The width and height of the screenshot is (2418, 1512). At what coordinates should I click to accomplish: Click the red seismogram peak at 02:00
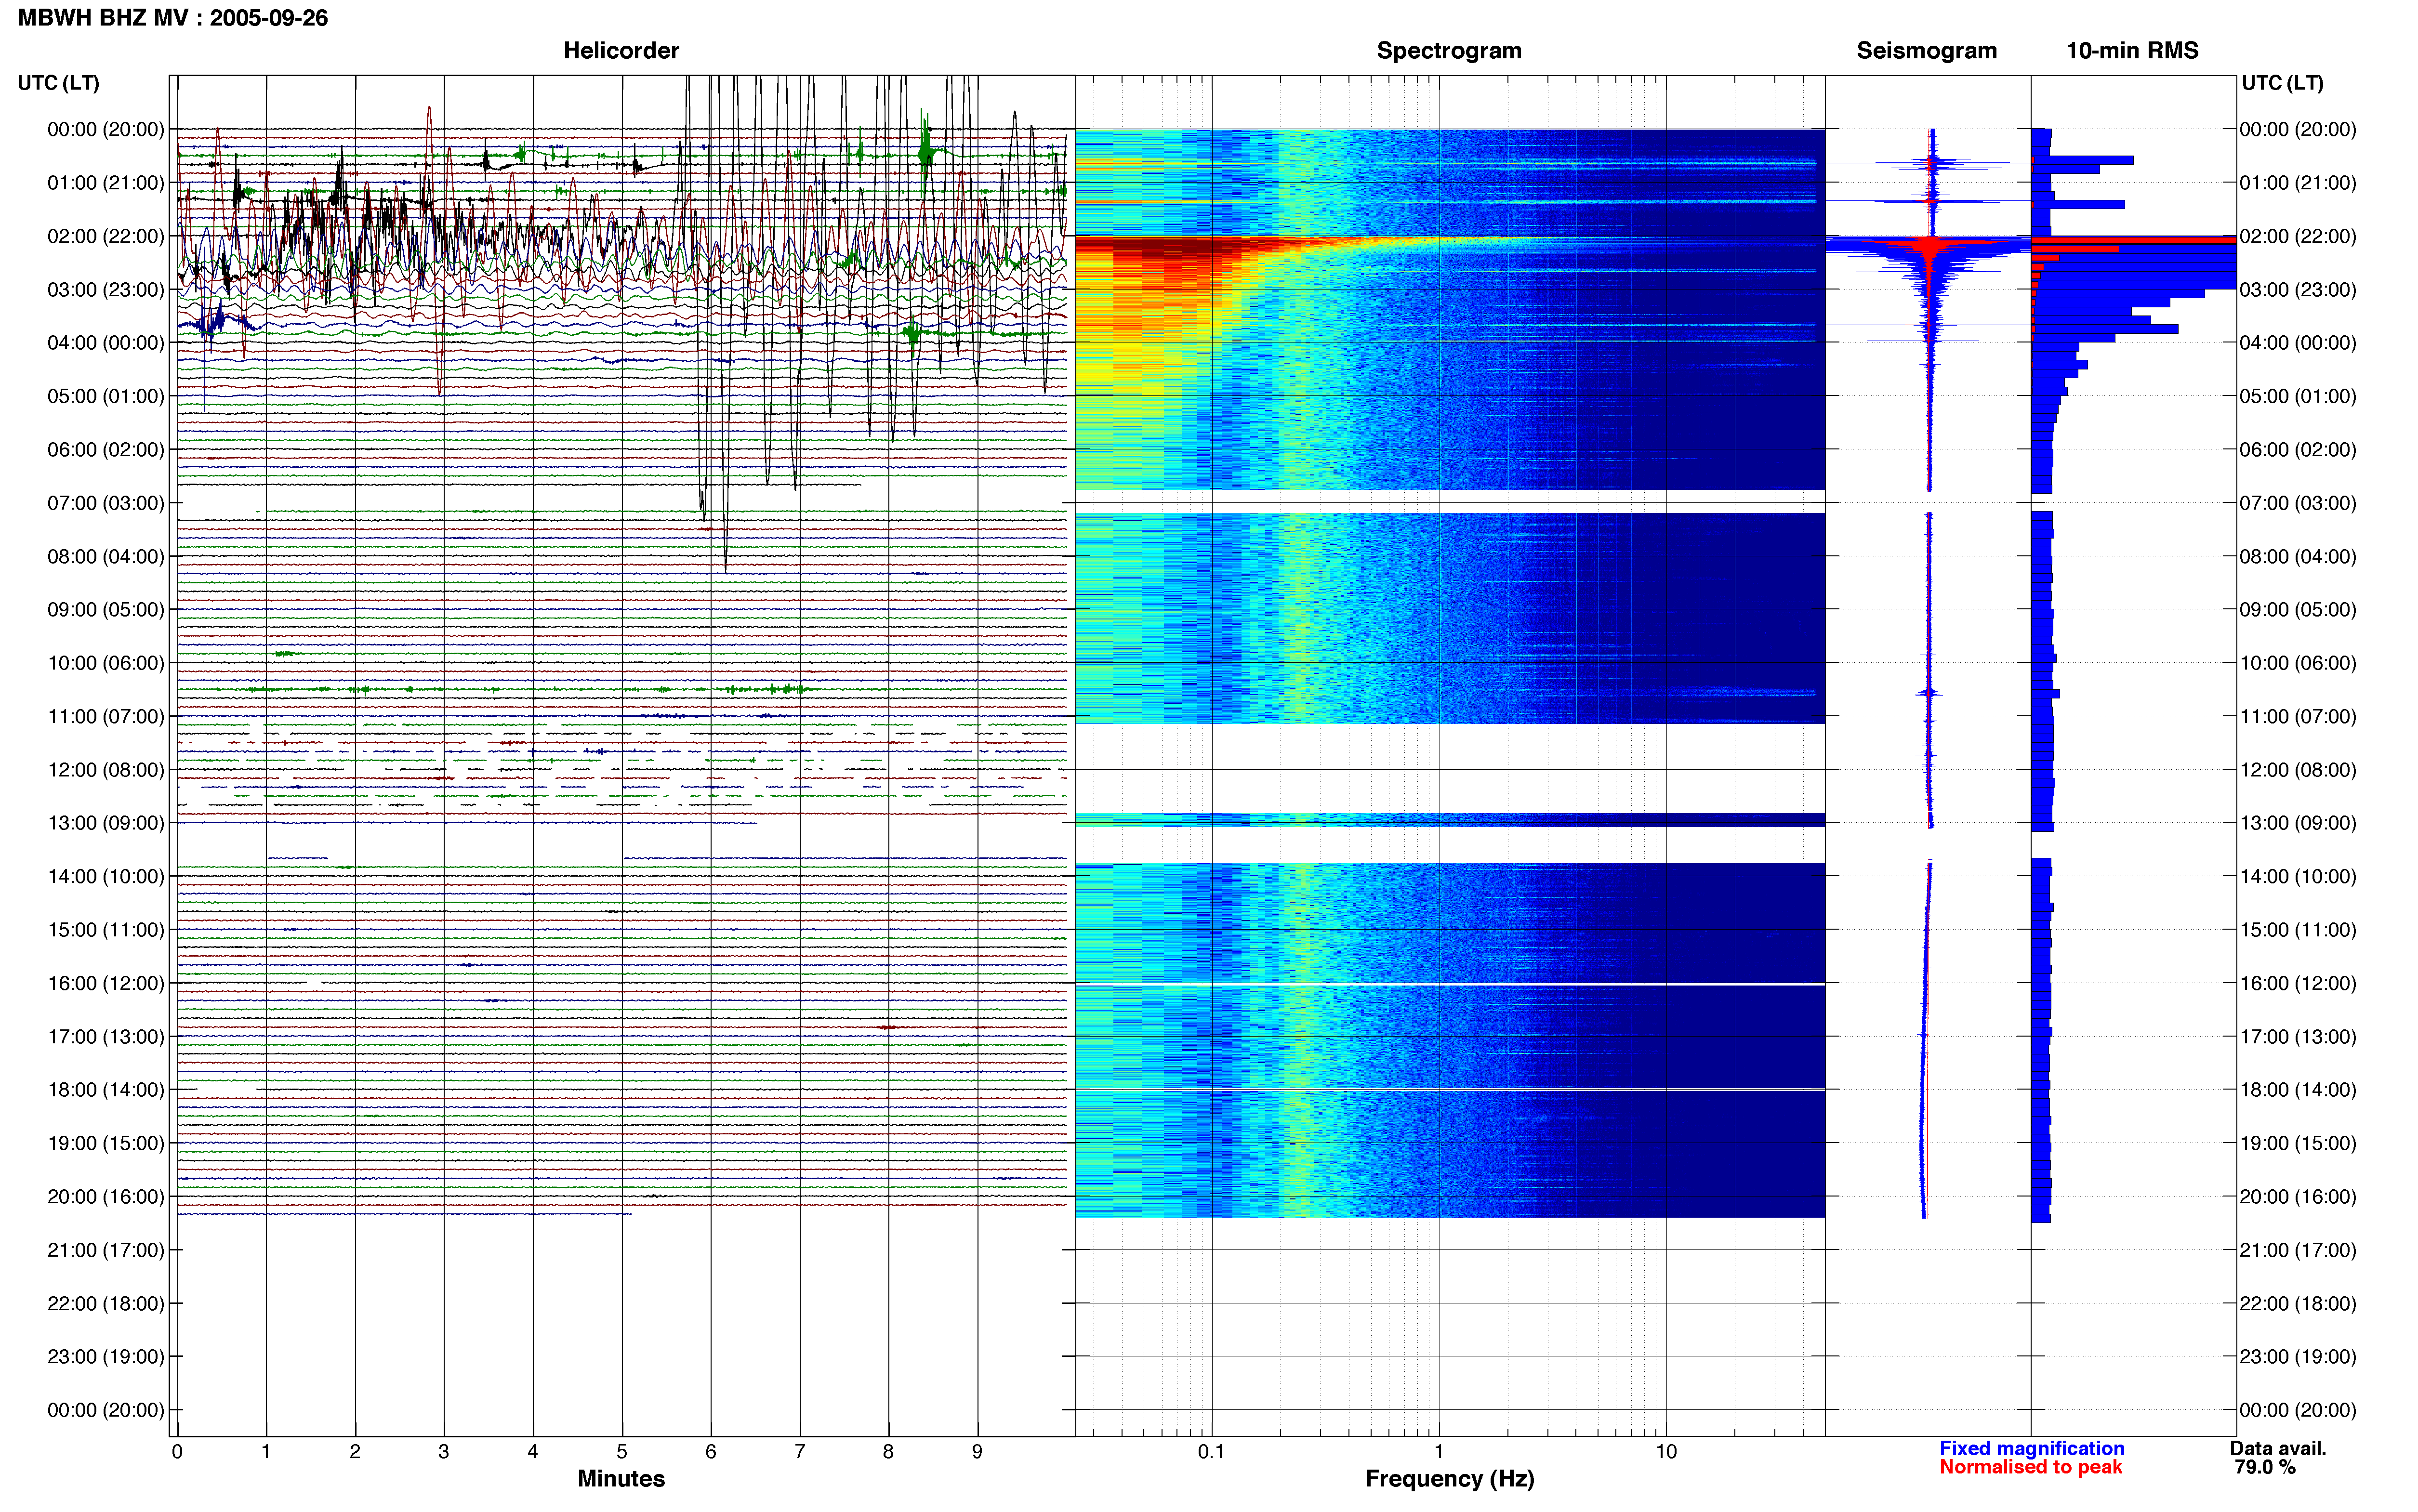coord(1930,243)
